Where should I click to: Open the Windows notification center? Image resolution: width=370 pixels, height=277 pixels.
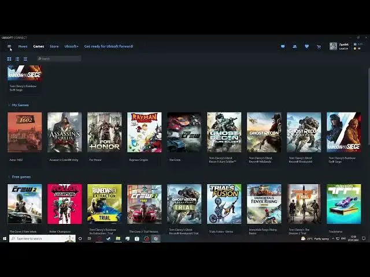pos(364,238)
